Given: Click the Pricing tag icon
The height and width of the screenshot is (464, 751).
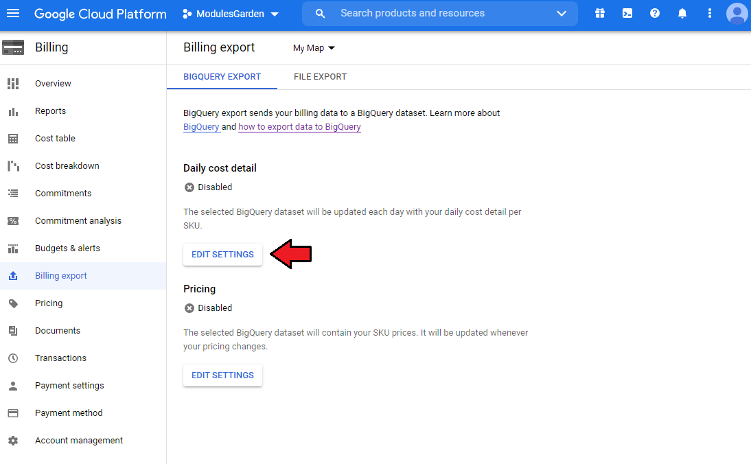Looking at the screenshot, I should [13, 303].
